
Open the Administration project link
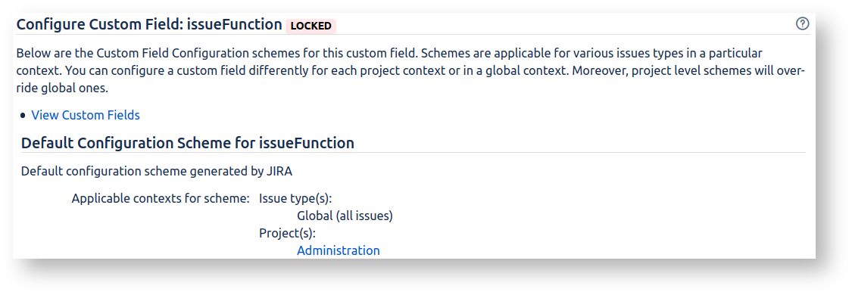339,250
